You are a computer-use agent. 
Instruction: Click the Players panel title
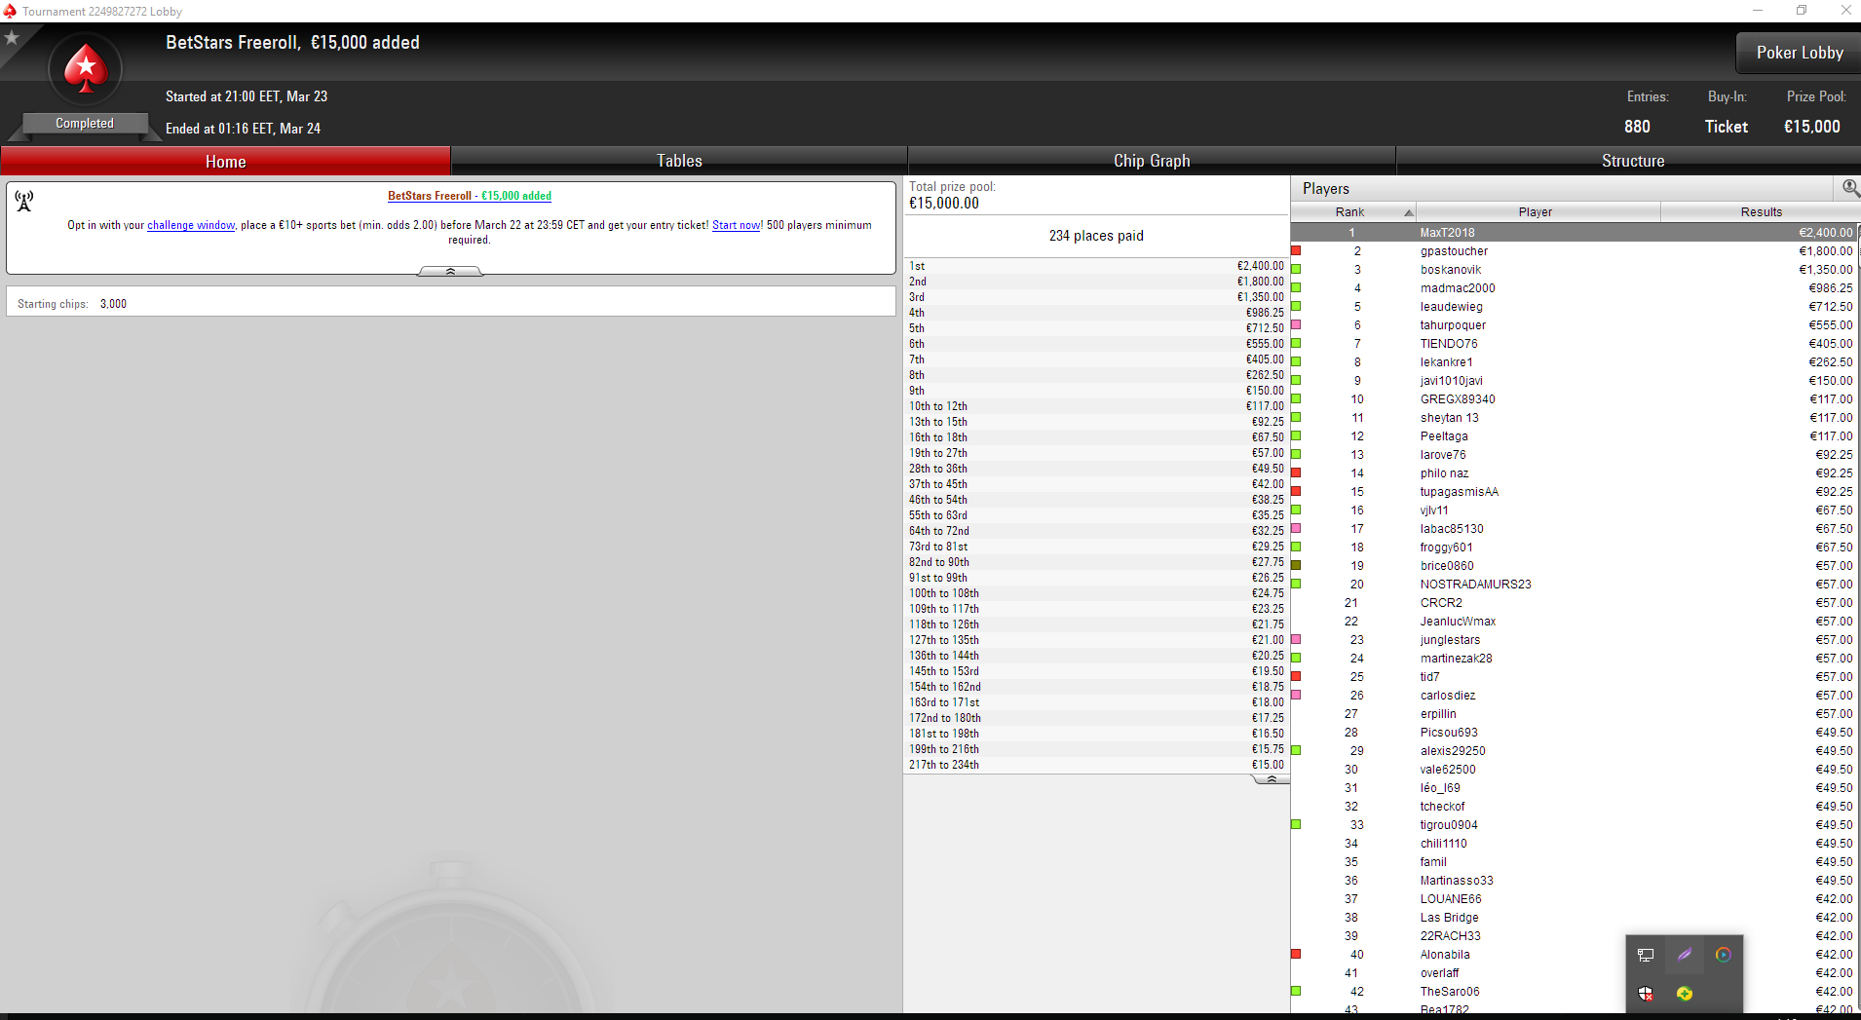point(1325,189)
